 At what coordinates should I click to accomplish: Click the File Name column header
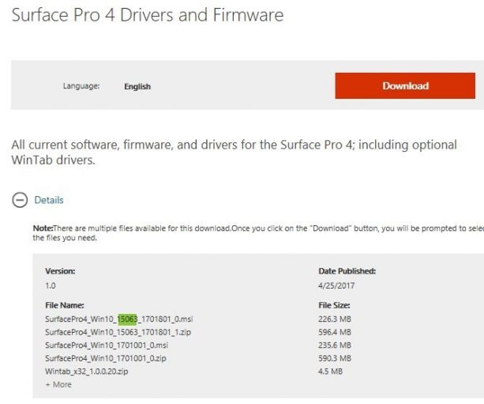65,304
